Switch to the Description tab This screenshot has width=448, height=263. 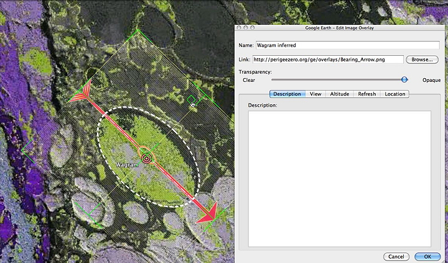pyautogui.click(x=287, y=94)
